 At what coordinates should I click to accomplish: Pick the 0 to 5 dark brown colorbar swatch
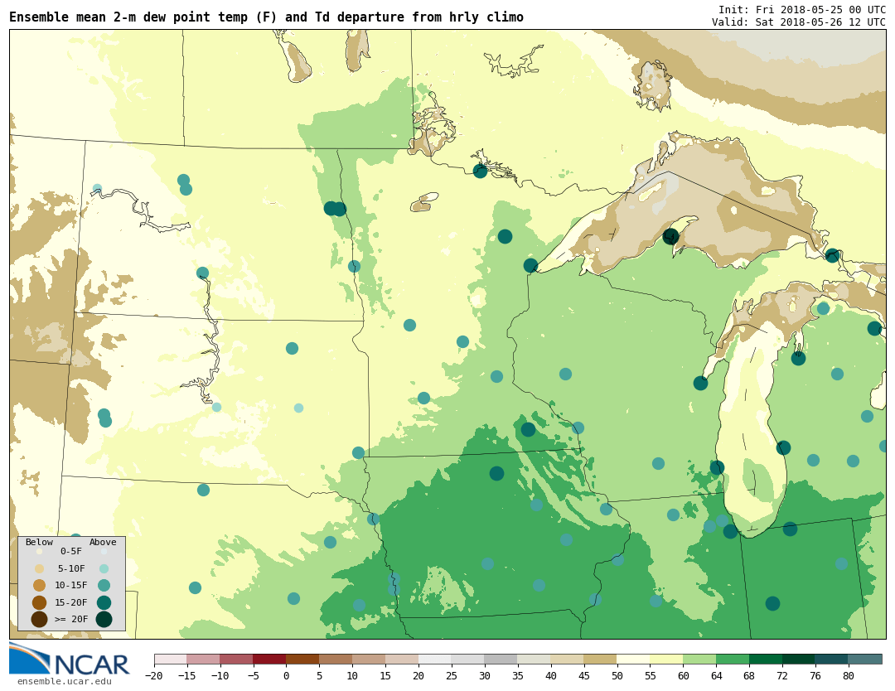[x=303, y=660]
